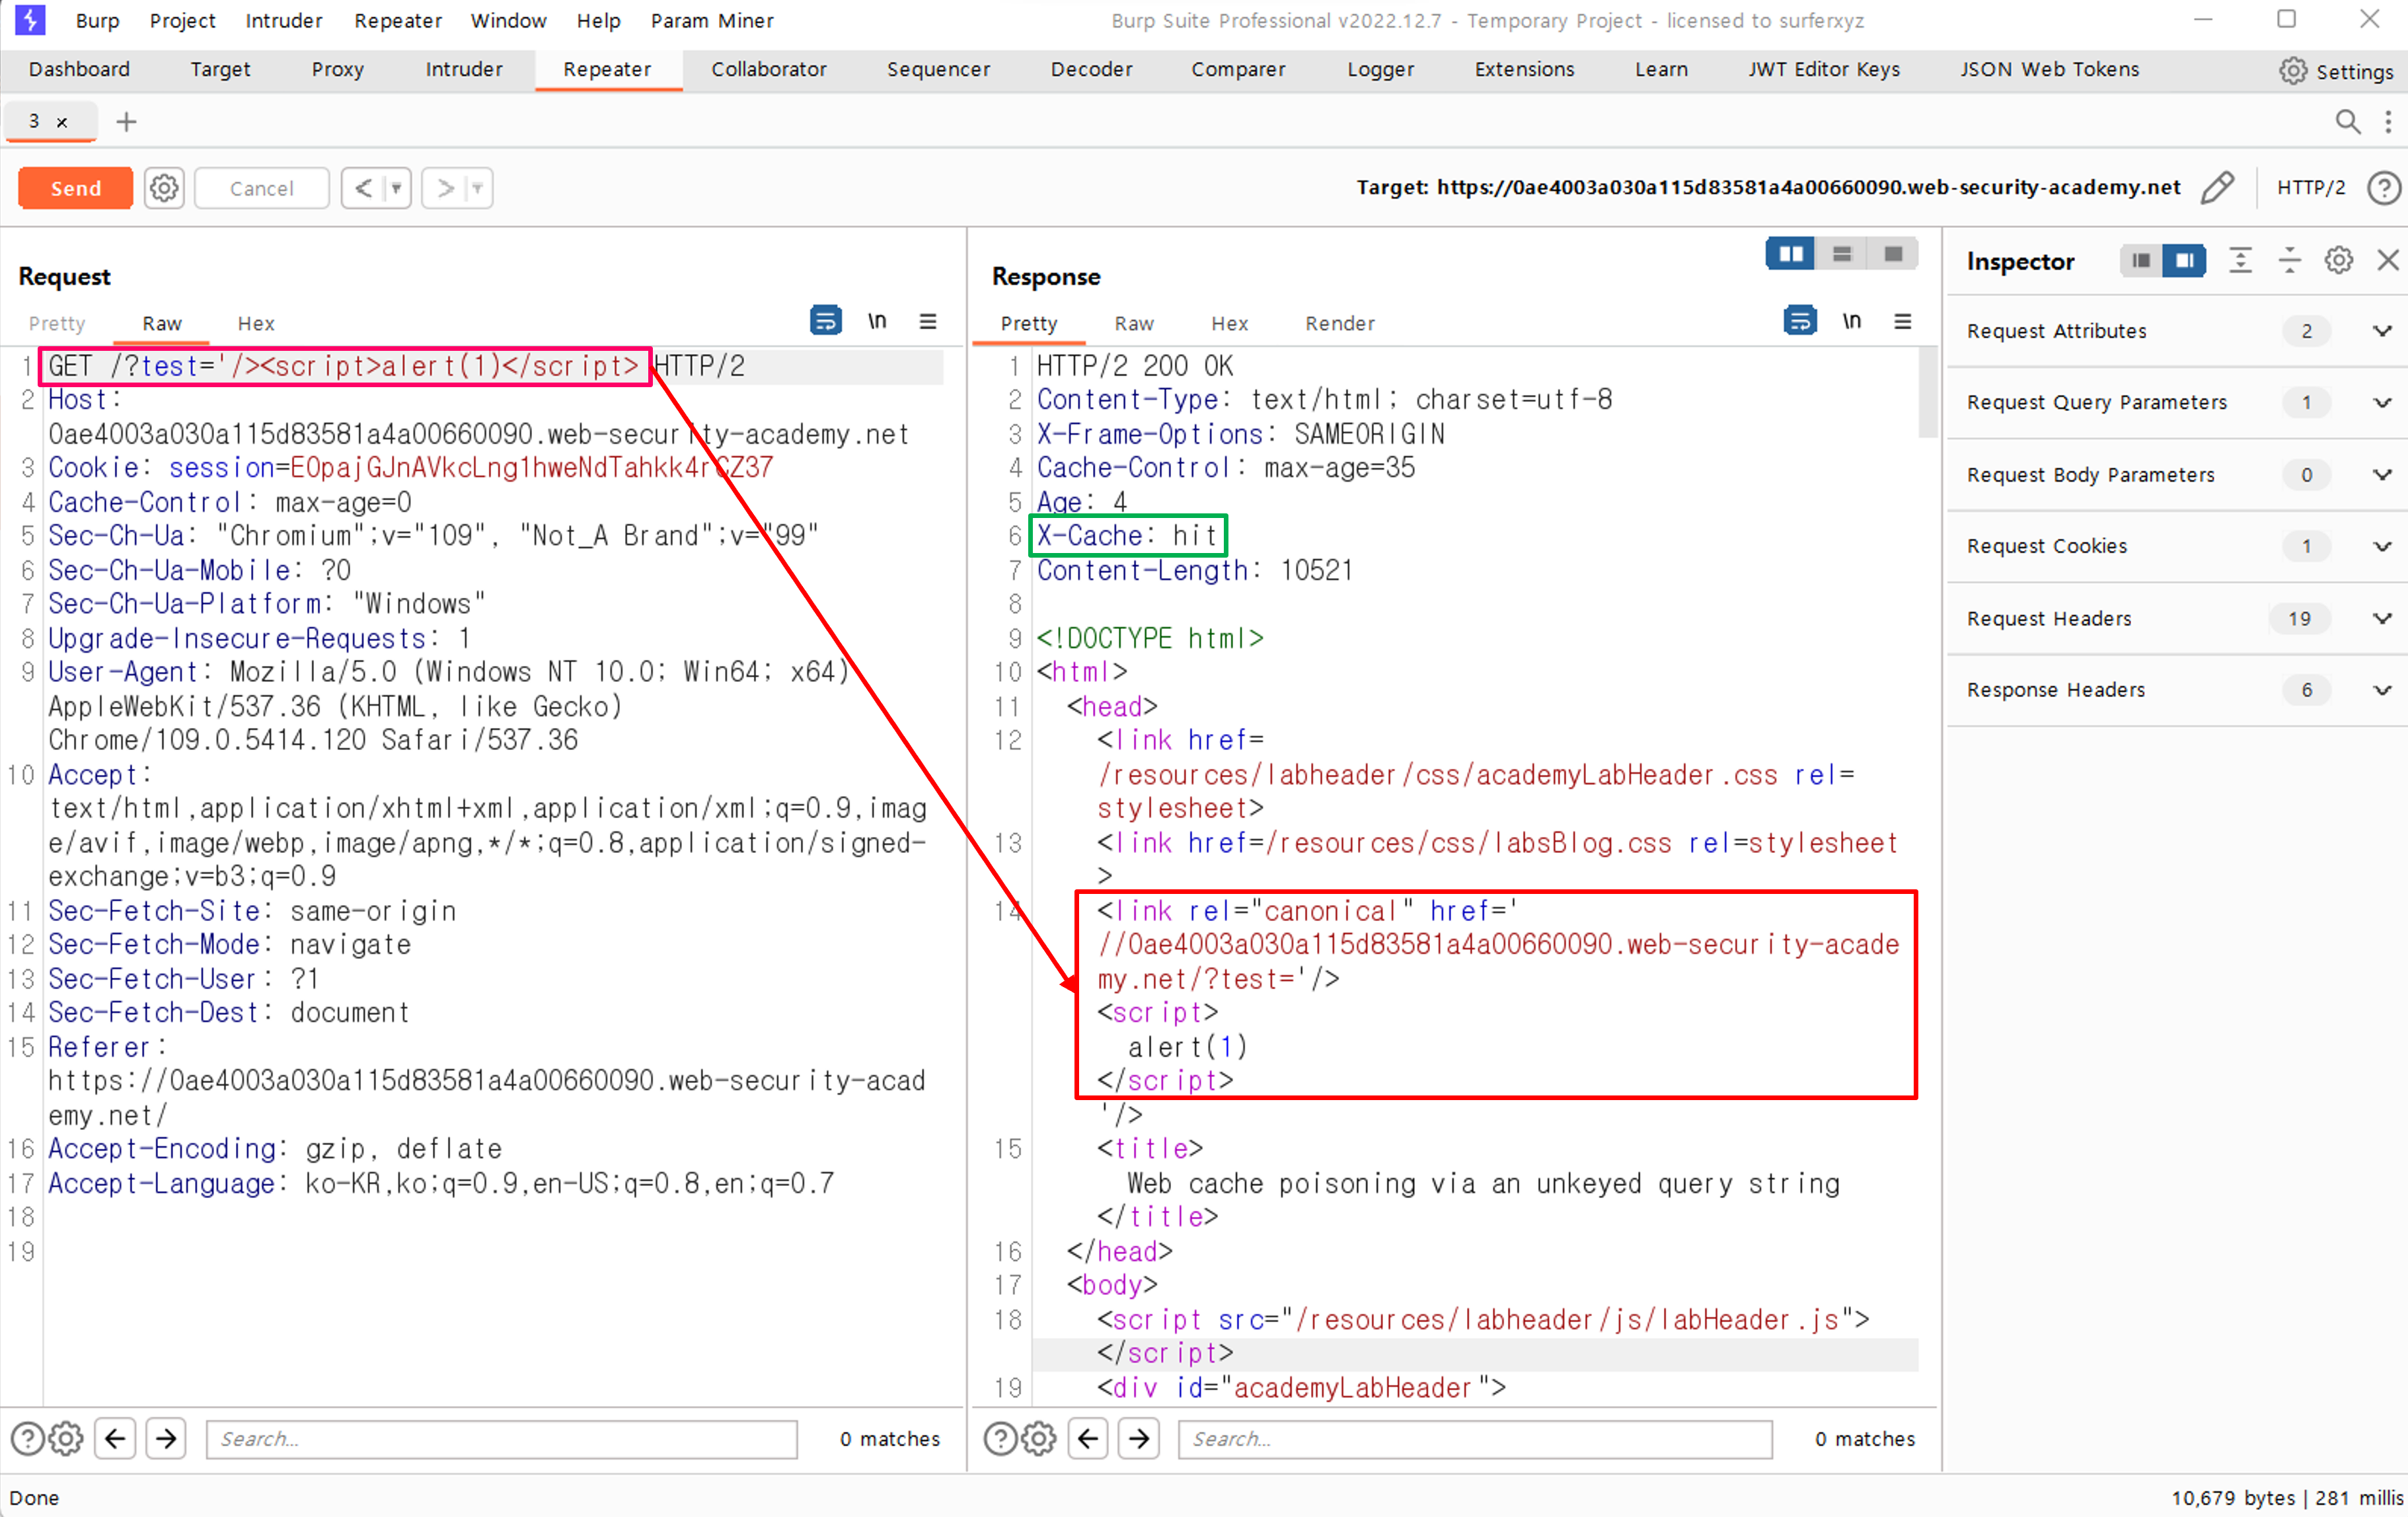Open request search help icon
The image size is (2408, 1517).
pos(27,1439)
